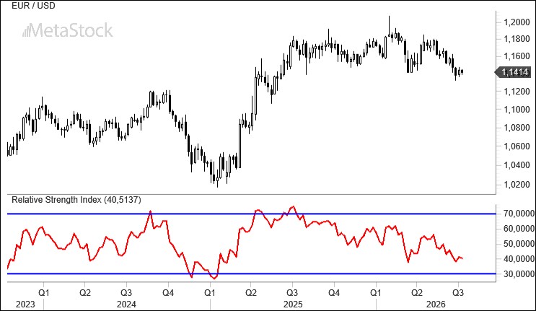Image resolution: width=536 pixels, height=311 pixels.
Task: Click the 70,0000 RSI axis label
Action: tap(519, 214)
